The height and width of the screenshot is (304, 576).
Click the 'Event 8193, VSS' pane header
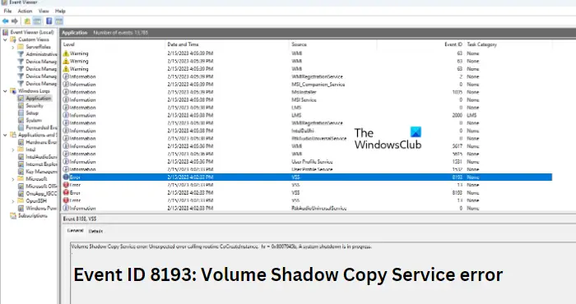80,219
